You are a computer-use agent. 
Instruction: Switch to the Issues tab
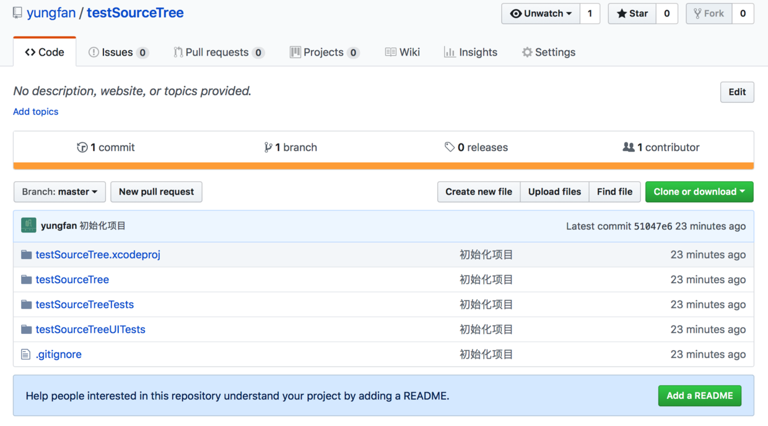click(x=118, y=53)
